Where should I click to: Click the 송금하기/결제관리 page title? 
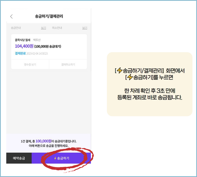click(49, 16)
